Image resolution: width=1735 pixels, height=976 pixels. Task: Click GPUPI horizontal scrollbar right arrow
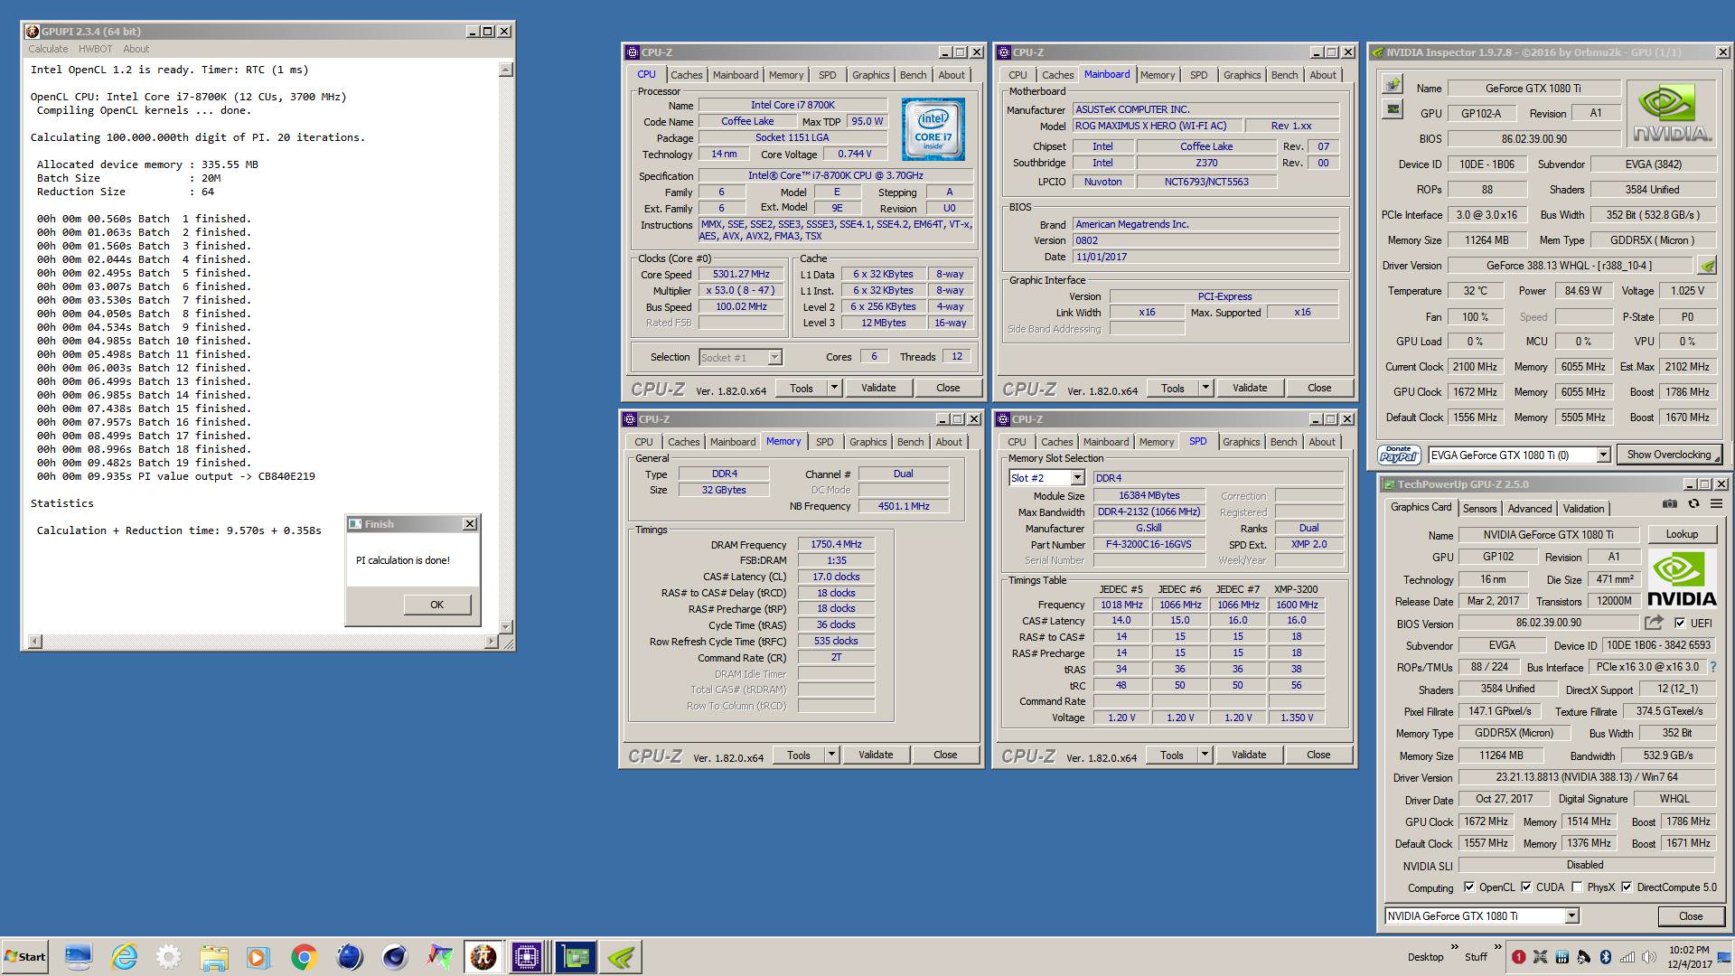pyautogui.click(x=492, y=642)
